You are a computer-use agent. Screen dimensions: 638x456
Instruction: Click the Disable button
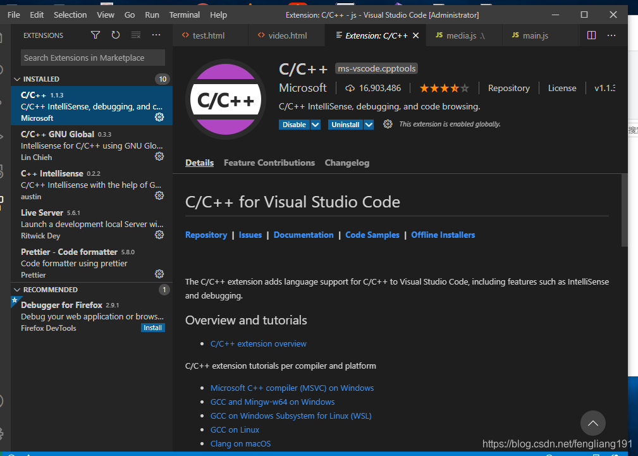294,125
